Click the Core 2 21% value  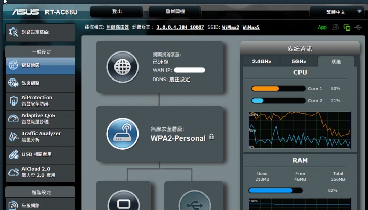click(336, 101)
